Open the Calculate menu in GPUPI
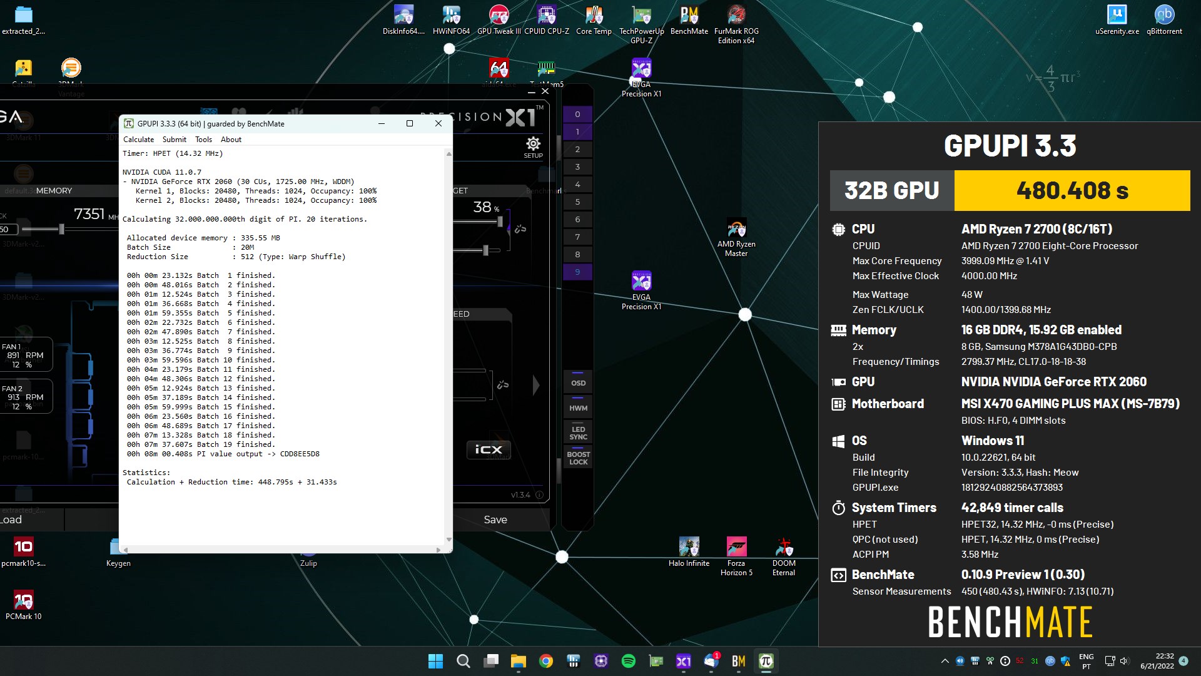The image size is (1201, 676). coord(138,140)
